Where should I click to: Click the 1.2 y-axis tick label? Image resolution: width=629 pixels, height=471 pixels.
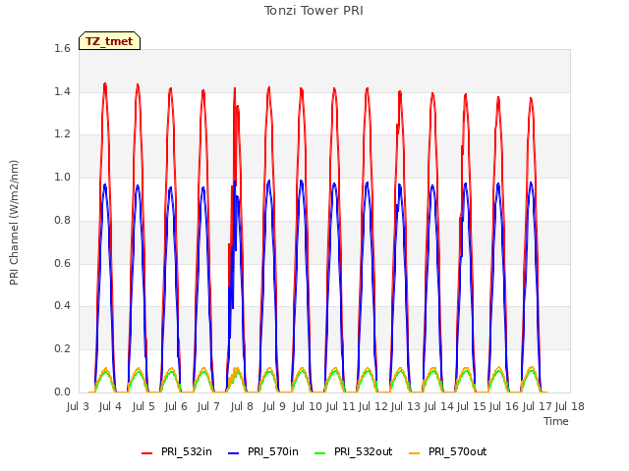coord(62,134)
